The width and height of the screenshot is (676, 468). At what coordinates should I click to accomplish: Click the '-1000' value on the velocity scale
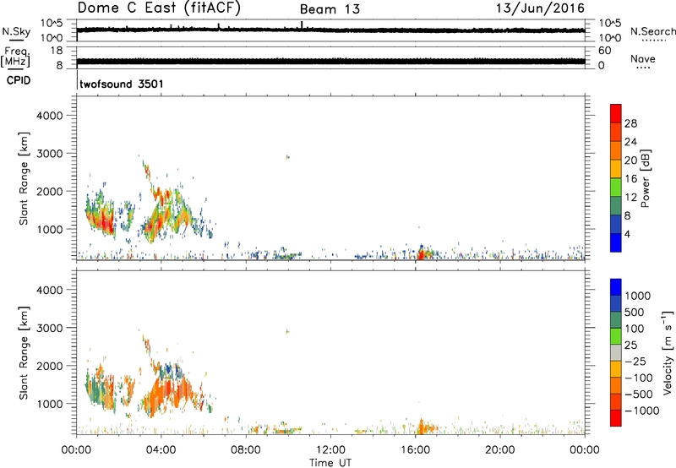(x=642, y=411)
